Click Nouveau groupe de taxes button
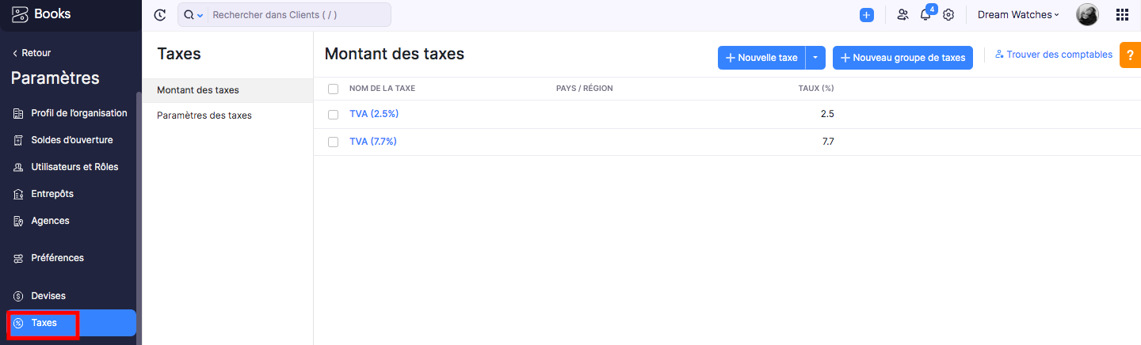This screenshot has height=345, width=1141. tap(902, 58)
